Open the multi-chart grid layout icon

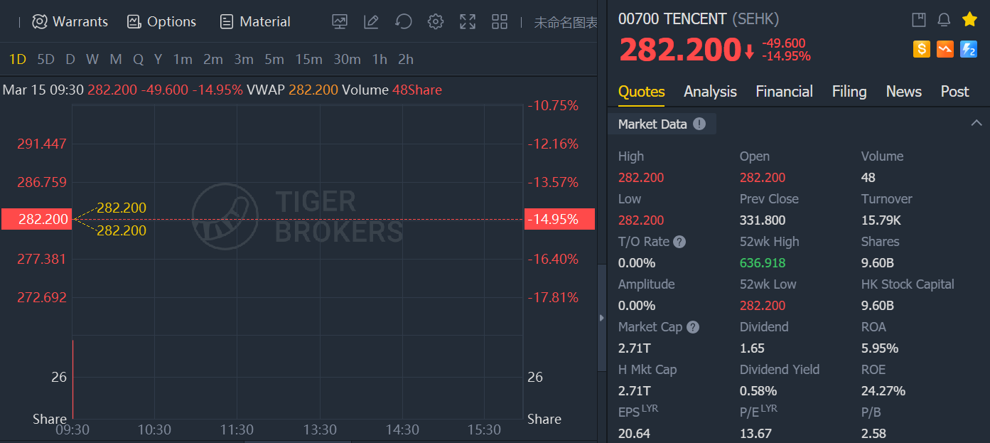click(x=500, y=22)
